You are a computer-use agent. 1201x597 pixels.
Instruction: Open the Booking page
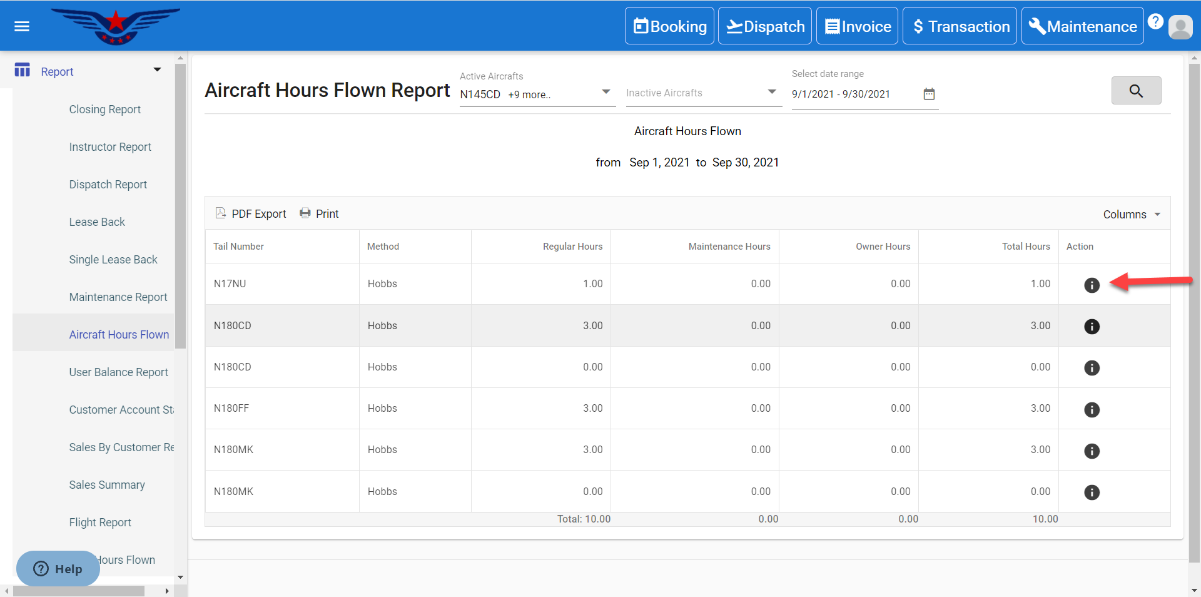[x=669, y=26]
